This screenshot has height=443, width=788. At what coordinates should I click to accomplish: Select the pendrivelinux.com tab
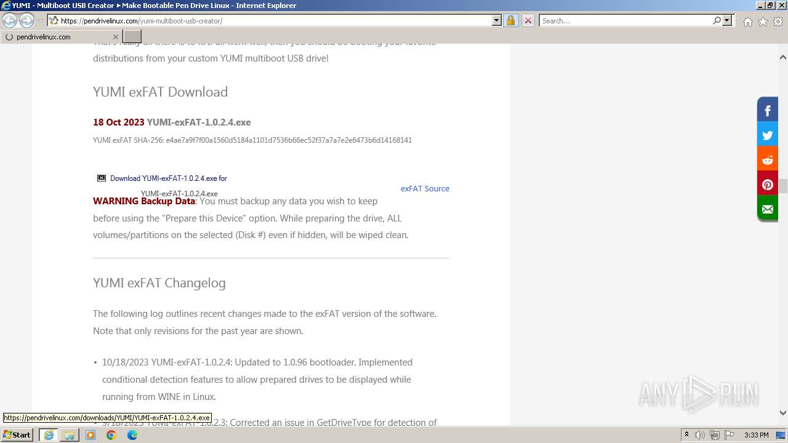(x=62, y=37)
